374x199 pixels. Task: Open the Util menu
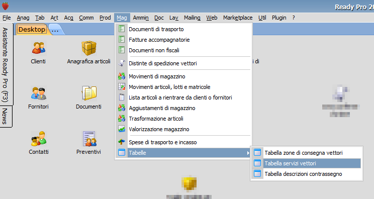262,18
